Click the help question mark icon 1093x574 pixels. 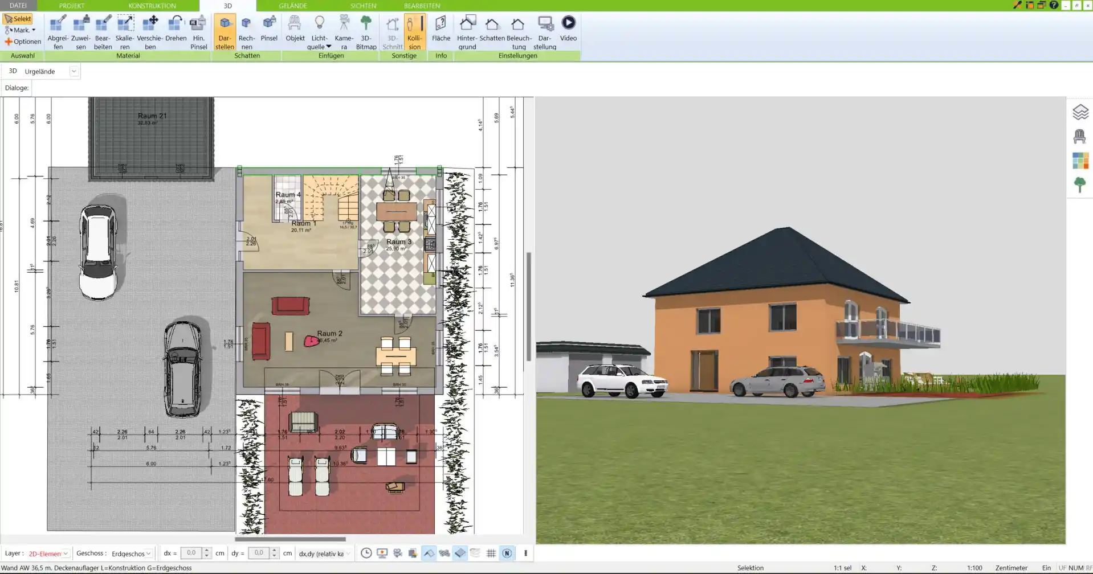pos(1054,5)
